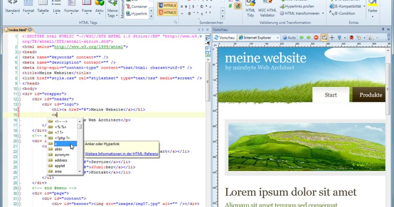Click the xhtml namespace URL on line 2
Viewport: 394px width, 207px height.
[x=89, y=47]
